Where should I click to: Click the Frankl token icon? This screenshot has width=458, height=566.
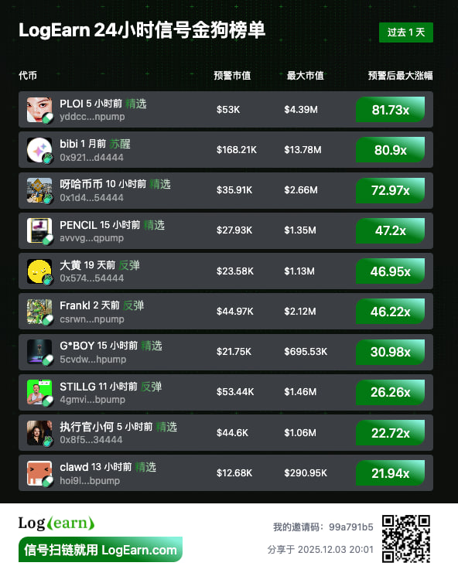click(39, 312)
